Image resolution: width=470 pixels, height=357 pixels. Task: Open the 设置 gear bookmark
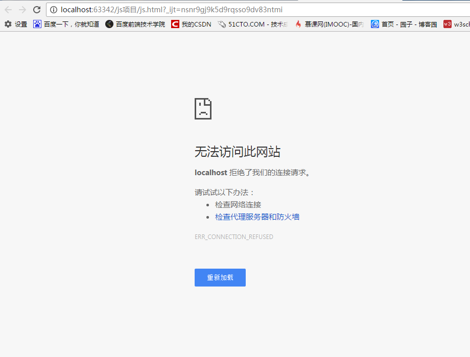[16, 25]
